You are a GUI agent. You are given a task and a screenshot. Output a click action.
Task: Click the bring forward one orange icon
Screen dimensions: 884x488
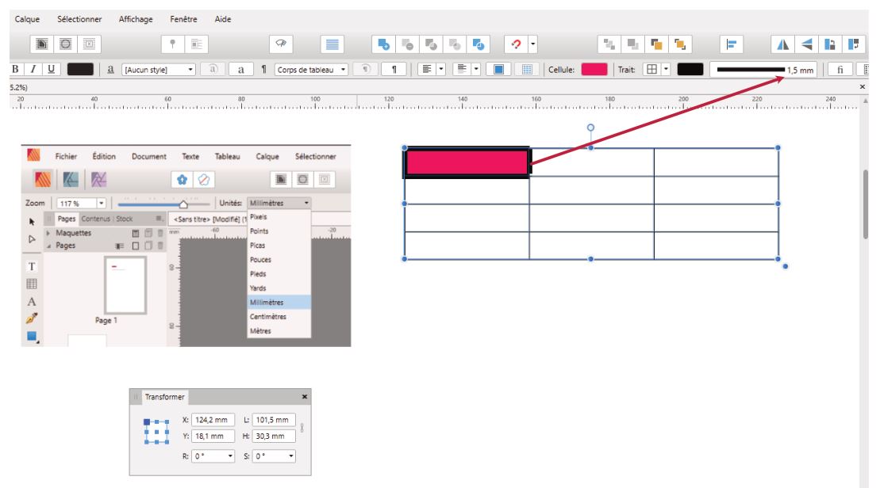(656, 44)
